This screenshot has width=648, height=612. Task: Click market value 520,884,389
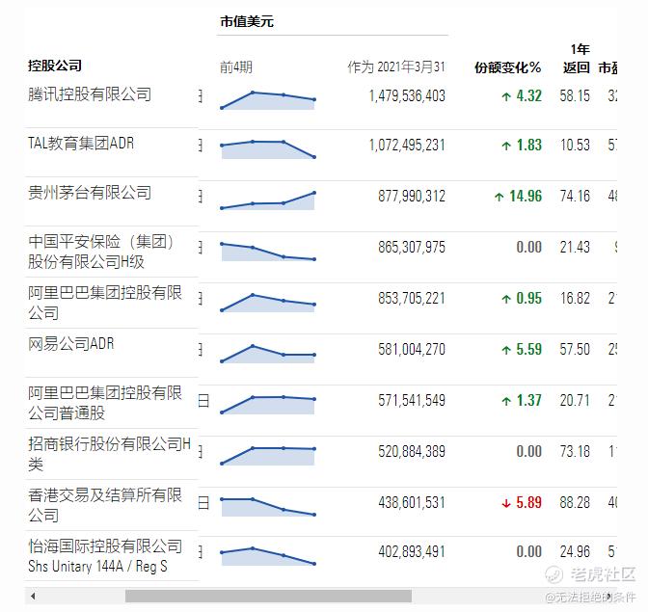tap(412, 451)
